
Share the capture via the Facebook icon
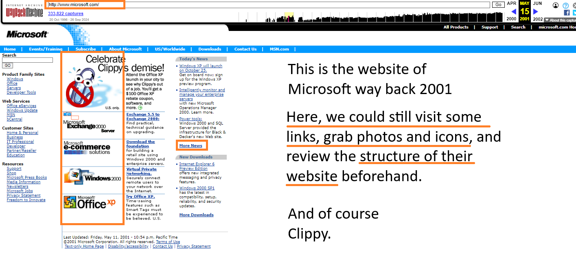(567, 13)
